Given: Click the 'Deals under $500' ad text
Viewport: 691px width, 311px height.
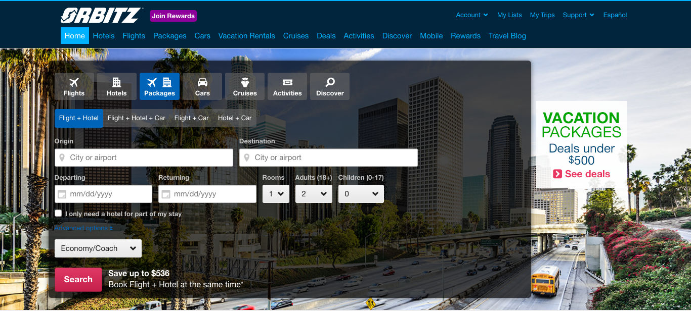Looking at the screenshot, I should click(x=582, y=154).
